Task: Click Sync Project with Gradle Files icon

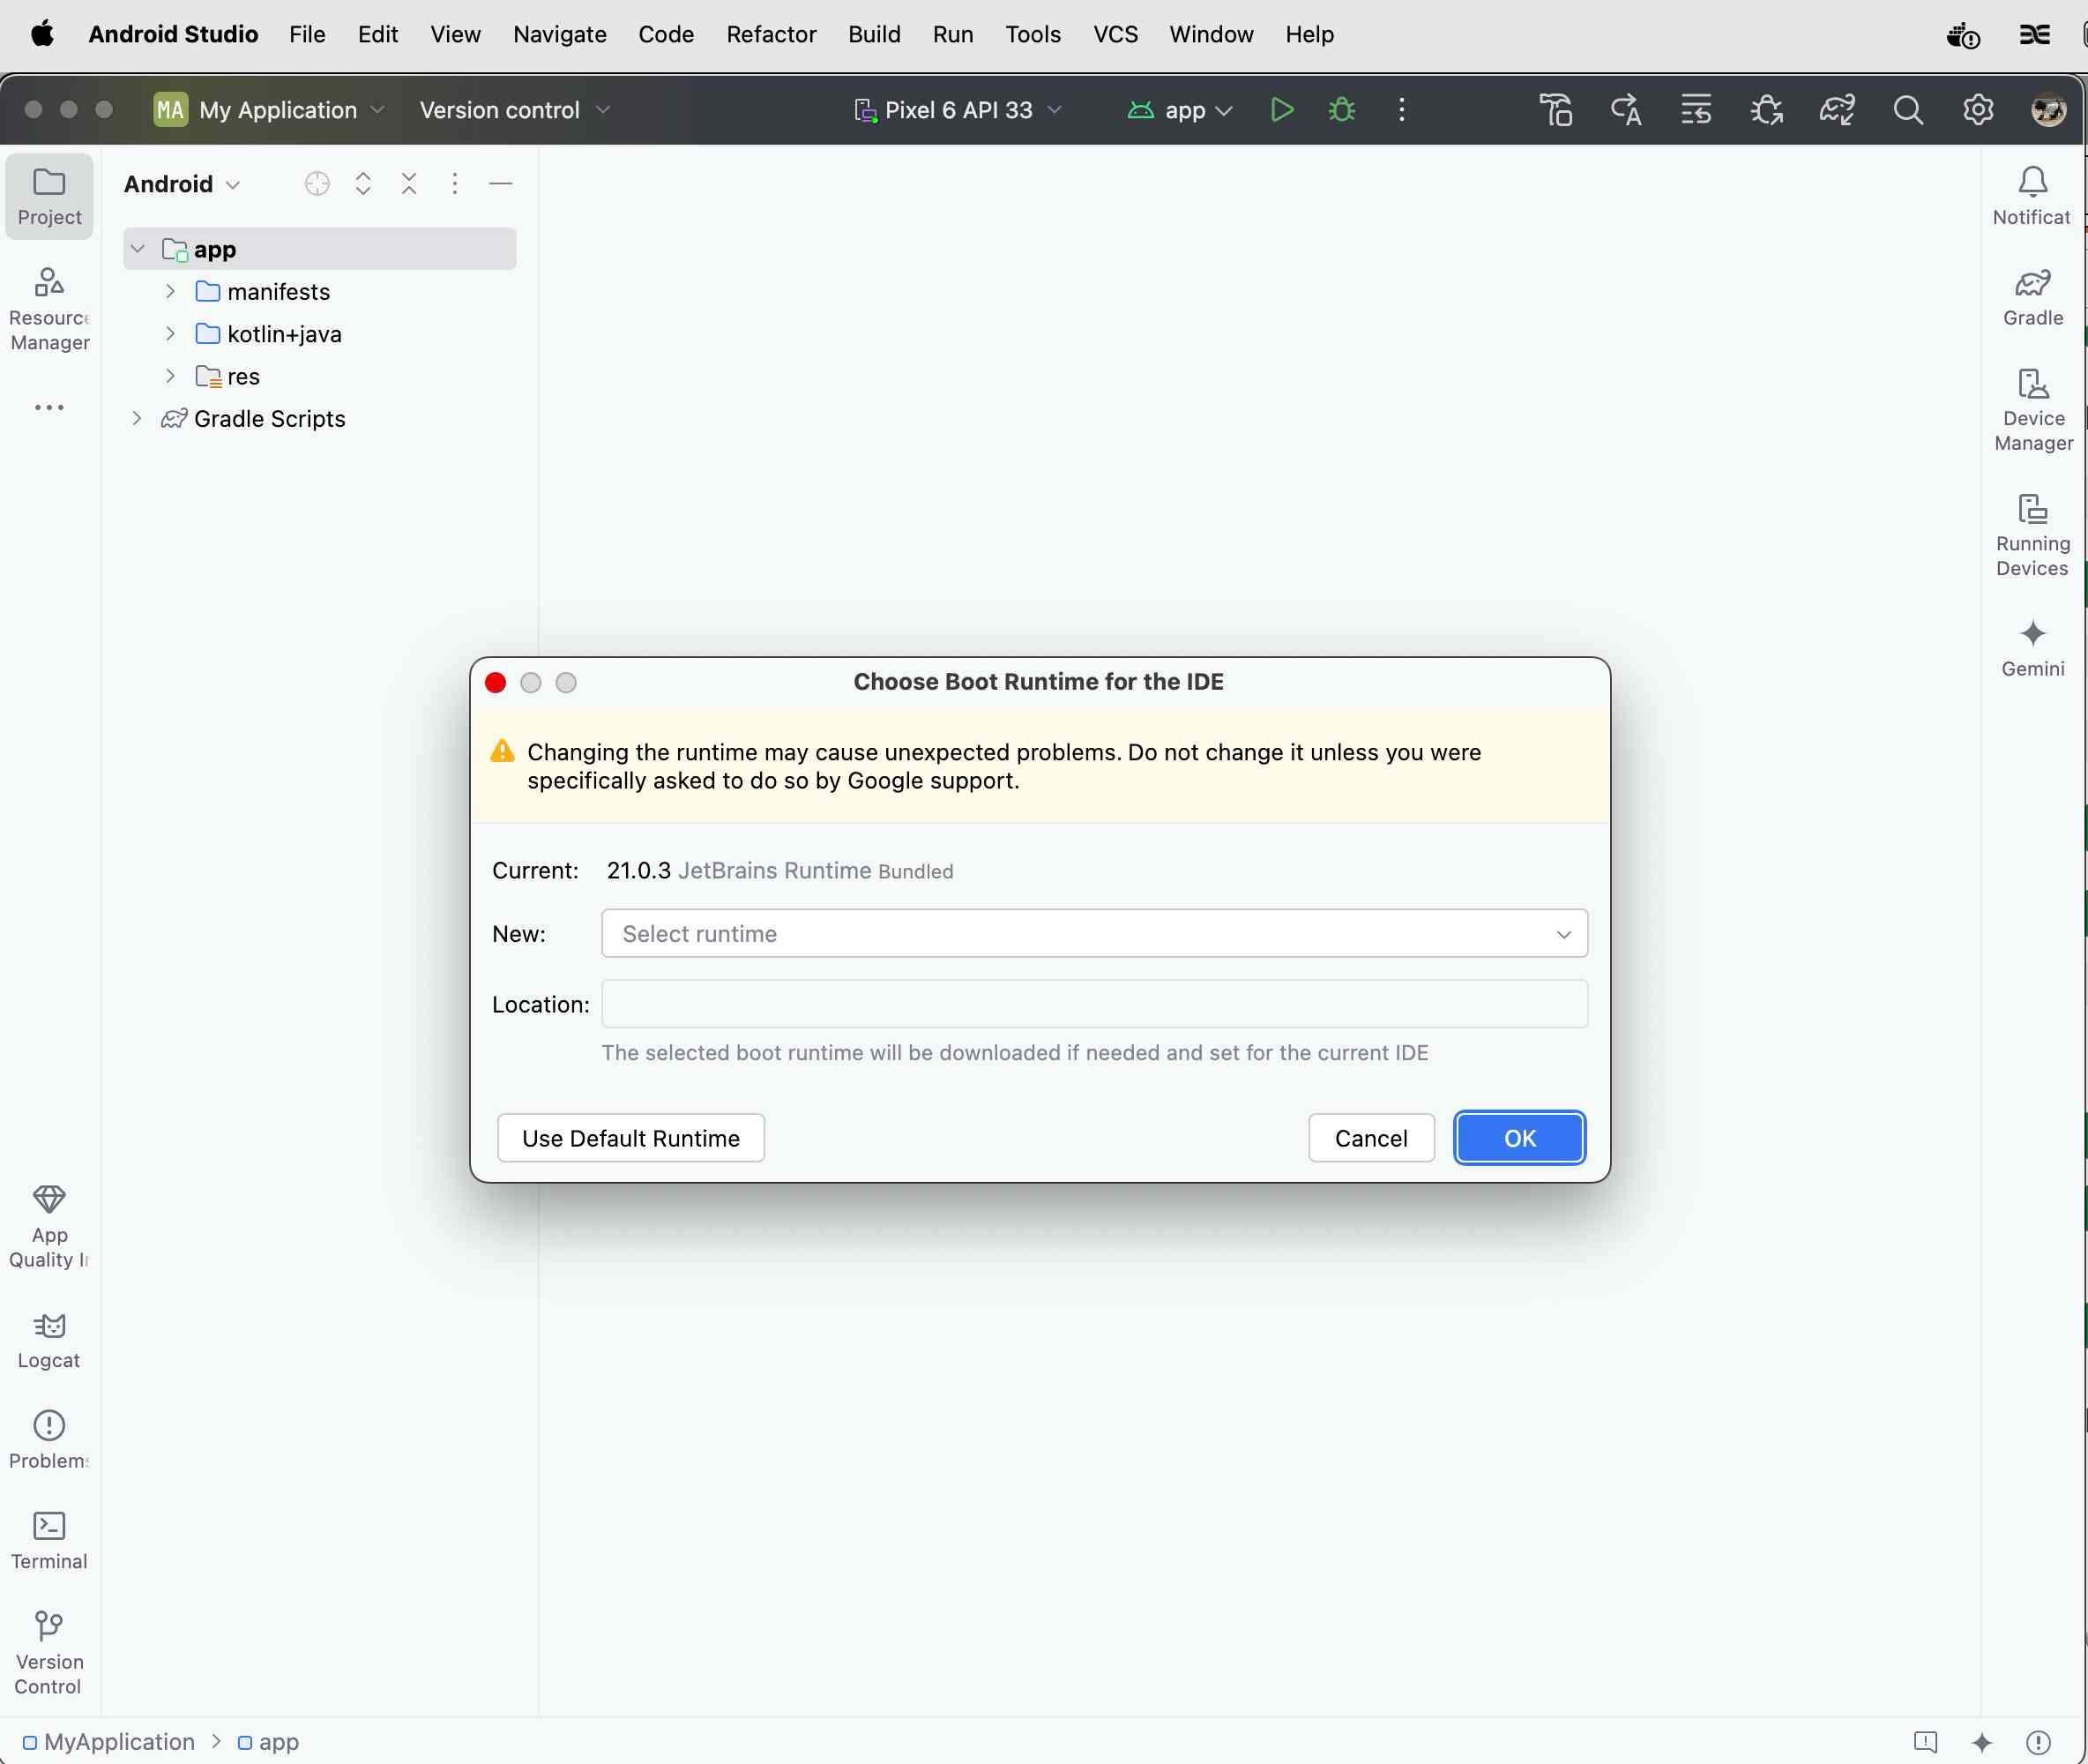Action: pos(1836,110)
